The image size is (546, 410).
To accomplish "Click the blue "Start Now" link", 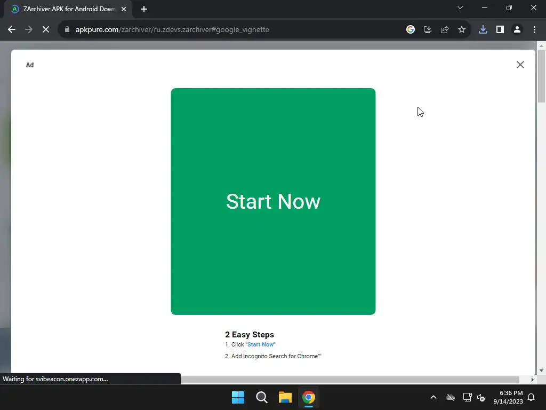I will 260,344.
